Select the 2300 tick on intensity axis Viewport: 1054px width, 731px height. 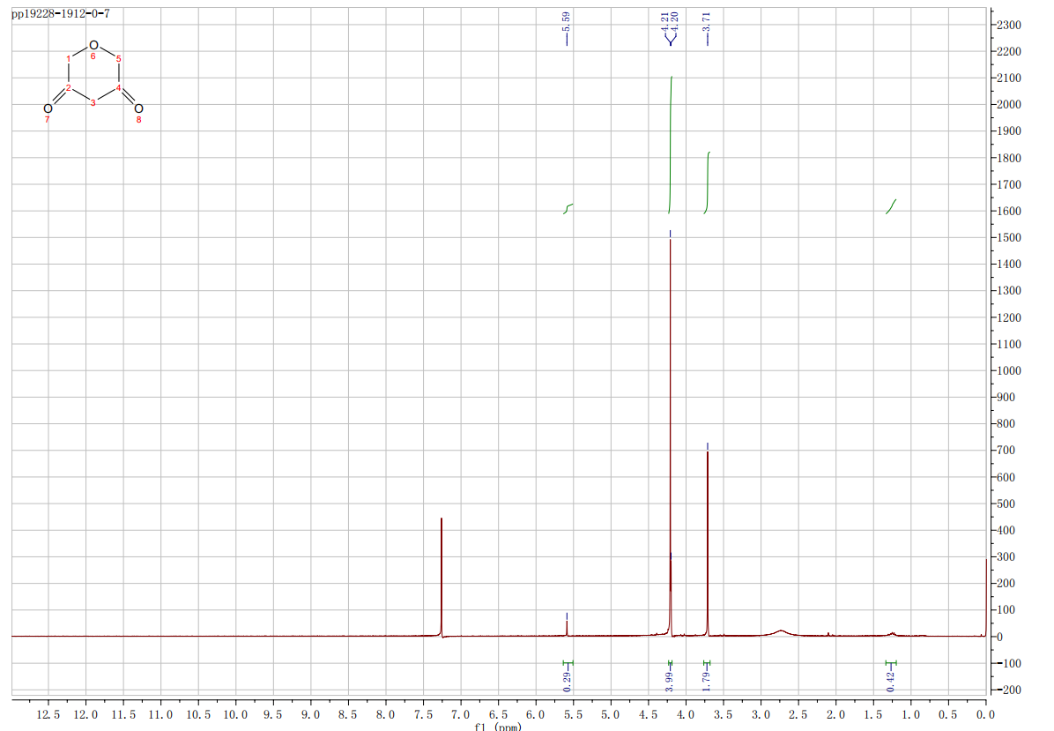click(1009, 26)
